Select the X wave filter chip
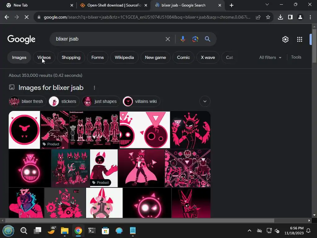This screenshot has width=317, height=238. (x=208, y=57)
